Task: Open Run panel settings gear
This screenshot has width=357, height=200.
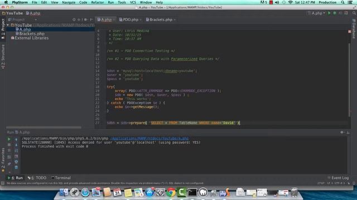Action: pos(342,132)
